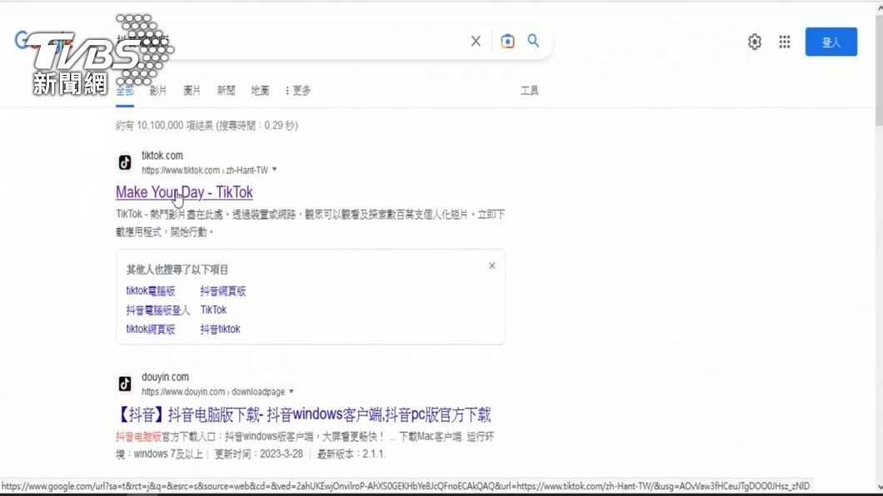Click the tiktok網頁版 related search

(150, 329)
